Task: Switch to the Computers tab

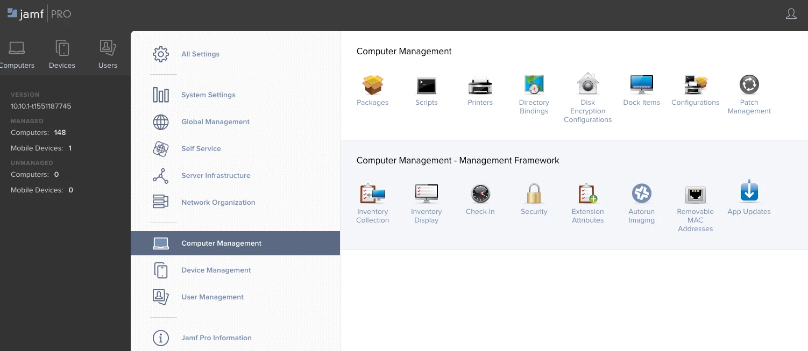Action: (17, 55)
